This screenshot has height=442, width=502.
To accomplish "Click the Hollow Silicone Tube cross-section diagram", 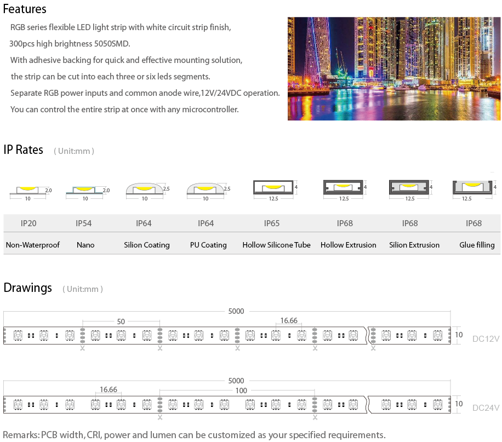I will point(275,188).
